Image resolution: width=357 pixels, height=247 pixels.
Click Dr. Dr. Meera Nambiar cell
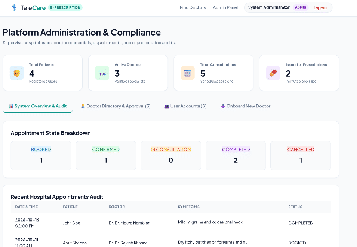click(129, 223)
